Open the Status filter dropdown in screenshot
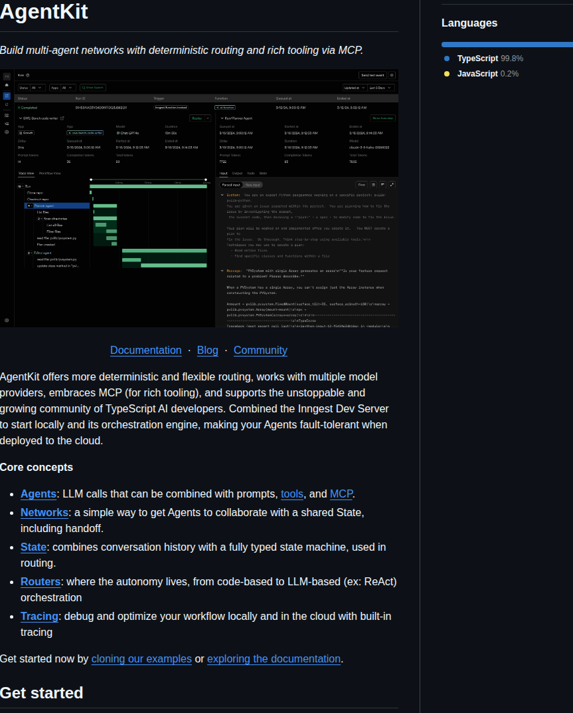 (x=31, y=88)
